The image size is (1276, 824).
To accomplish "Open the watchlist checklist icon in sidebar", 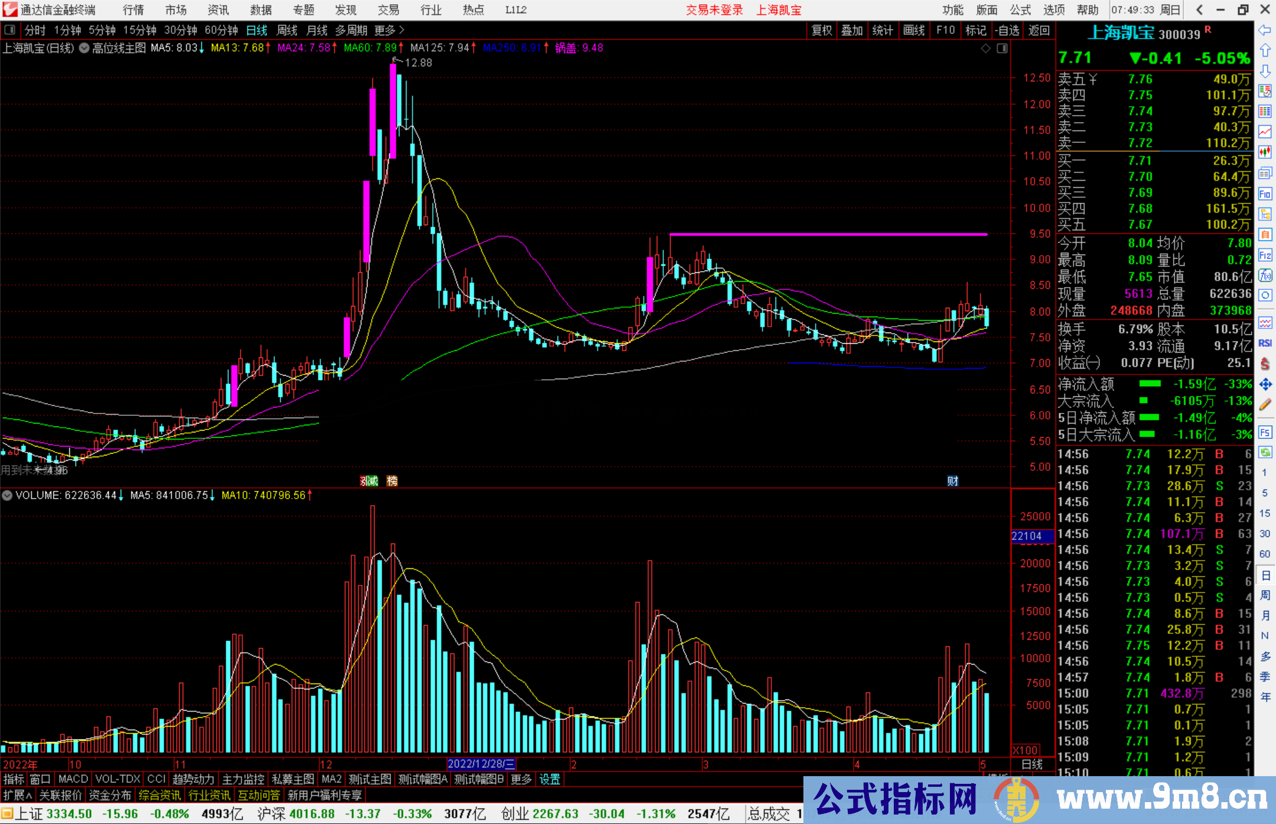I will tap(1265, 91).
